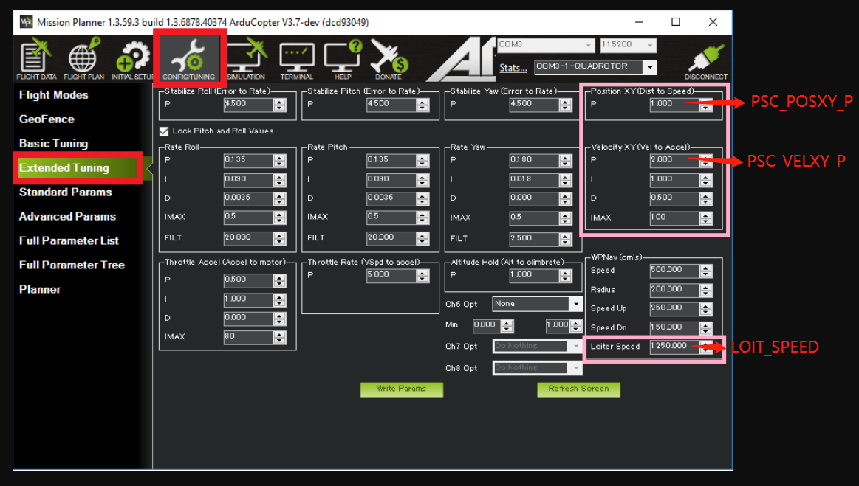Image resolution: width=859 pixels, height=486 pixels.
Task: Click the Rate Pitch P value field
Action: tap(391, 160)
